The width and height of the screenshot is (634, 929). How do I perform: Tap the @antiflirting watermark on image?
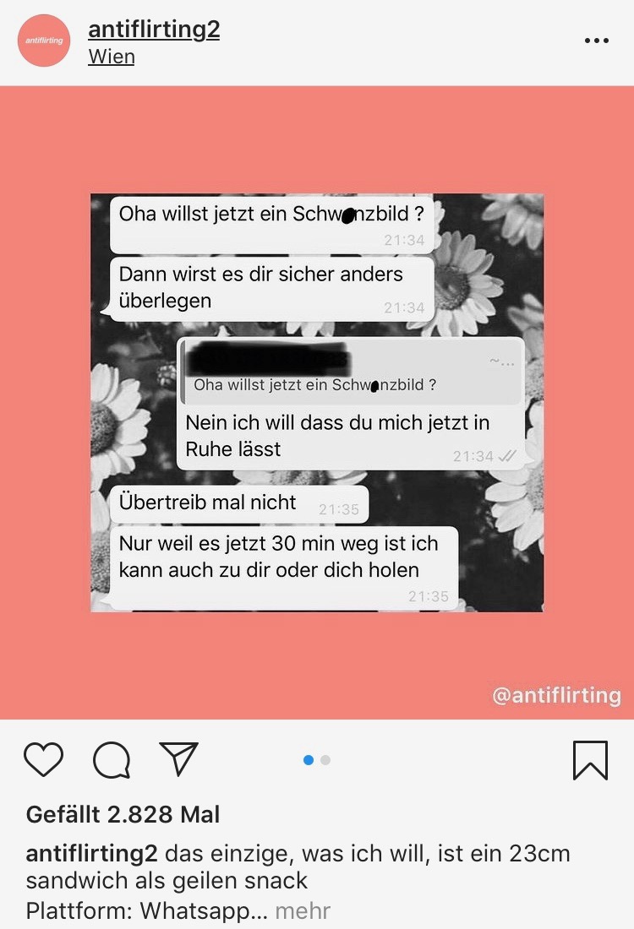tap(556, 695)
